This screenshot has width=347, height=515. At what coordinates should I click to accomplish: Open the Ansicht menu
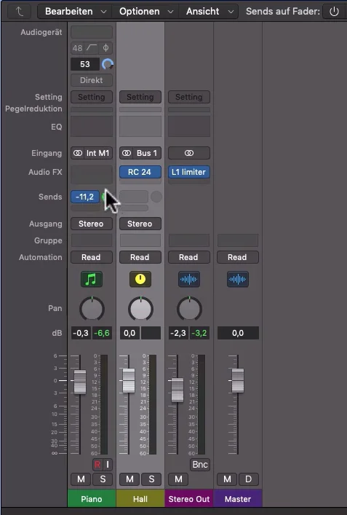coord(210,12)
